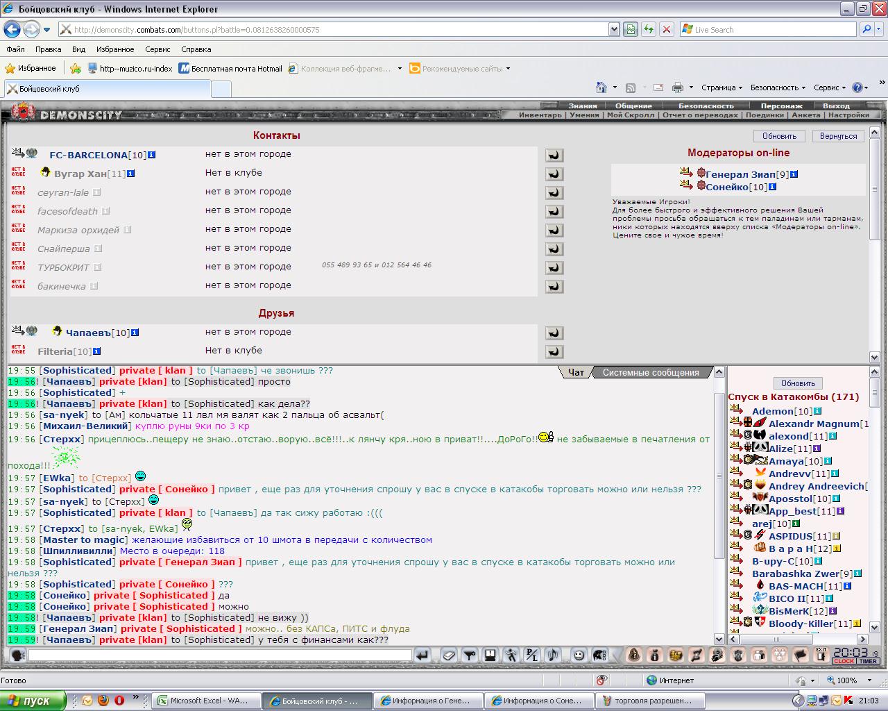Open the smileys face icon
The height and width of the screenshot is (711, 888).
click(579, 655)
